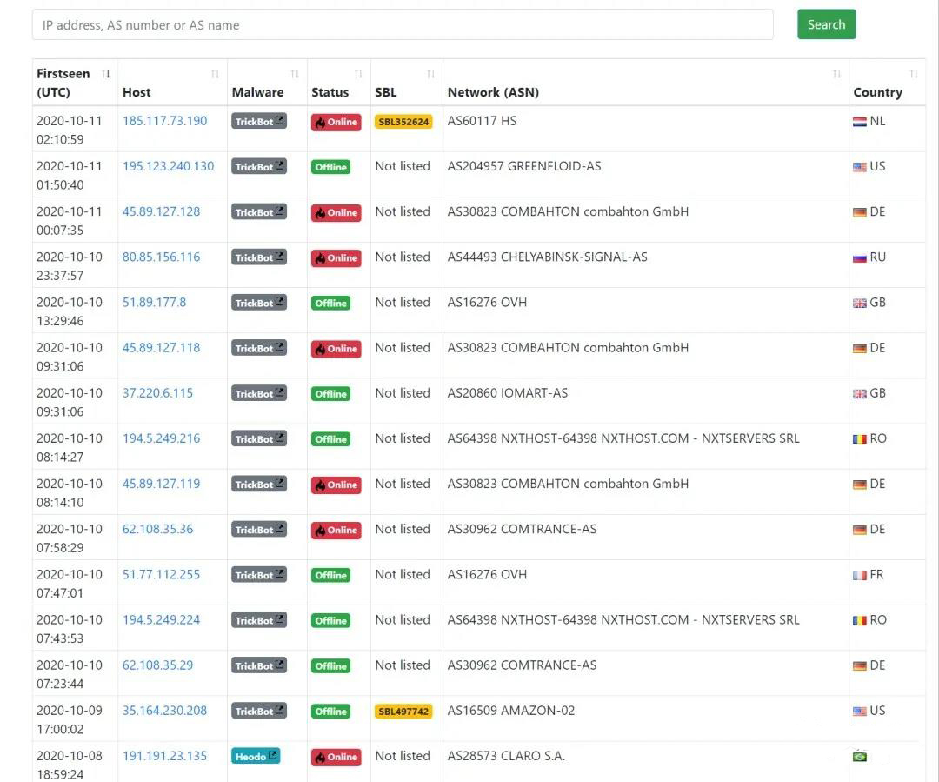This screenshot has height=782, width=939.
Task: Click the SBL497742 listing badge
Action: coord(403,712)
